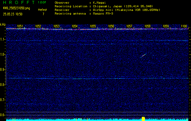Click the meteor count value 7
Viewport: 191px width, 121px height.
[x=43, y=14]
